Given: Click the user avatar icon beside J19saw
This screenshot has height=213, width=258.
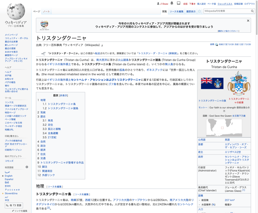Looking at the screenshot, I should (x=158, y=3).
